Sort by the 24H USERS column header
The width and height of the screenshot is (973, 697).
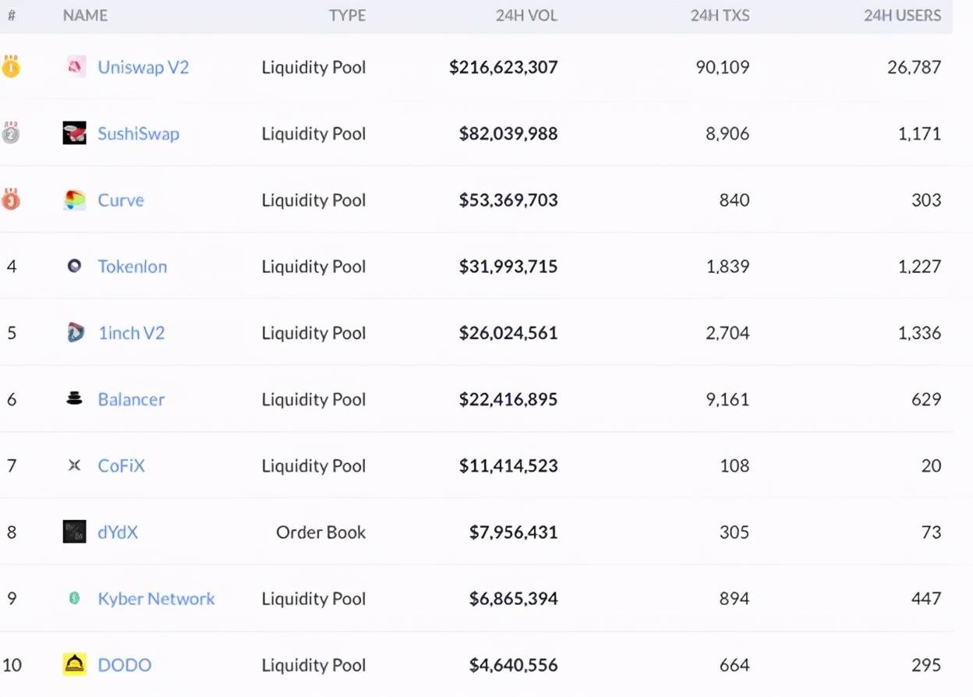(x=903, y=16)
